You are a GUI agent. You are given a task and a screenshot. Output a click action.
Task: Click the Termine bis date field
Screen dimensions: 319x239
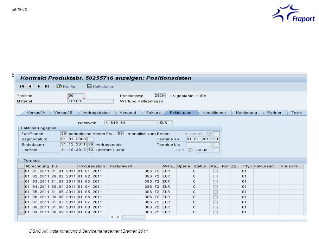click(199, 144)
